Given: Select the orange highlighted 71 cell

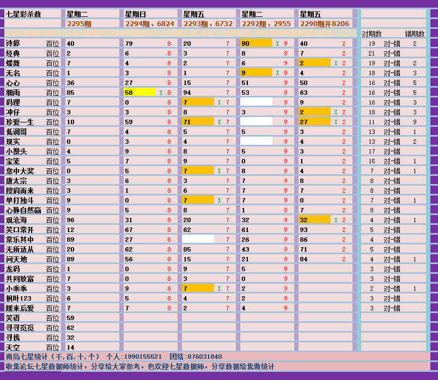Looking at the screenshot, I should click(x=198, y=122).
